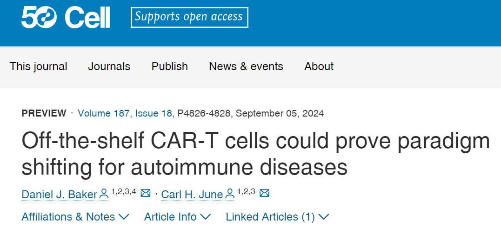Click the article title heading
Viewport: 501px width, 234px height.
coord(255,153)
